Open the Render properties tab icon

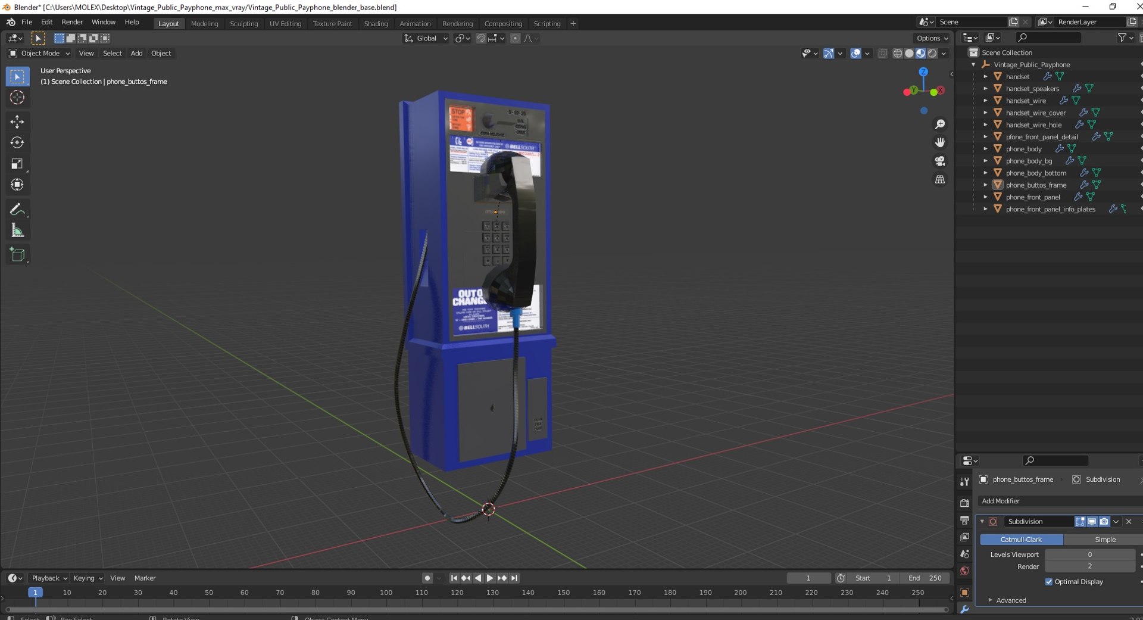pos(965,503)
